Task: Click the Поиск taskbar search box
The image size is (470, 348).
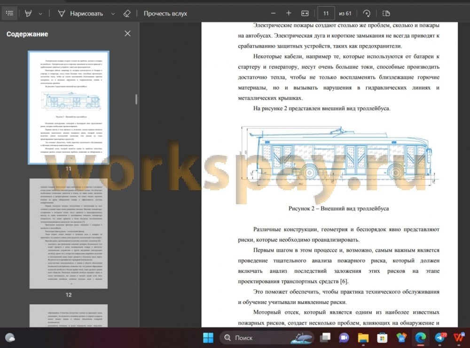Action: pos(267,338)
